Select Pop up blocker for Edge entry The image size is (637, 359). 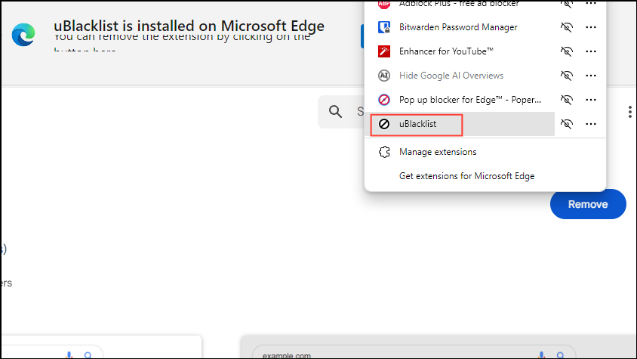pyautogui.click(x=460, y=100)
